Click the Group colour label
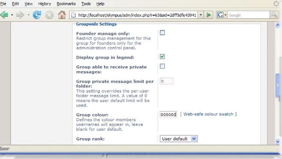 [92, 115]
